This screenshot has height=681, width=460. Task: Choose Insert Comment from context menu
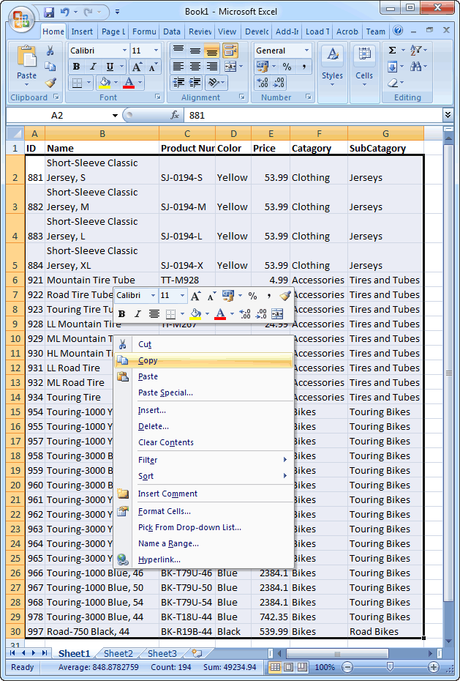[203, 494]
